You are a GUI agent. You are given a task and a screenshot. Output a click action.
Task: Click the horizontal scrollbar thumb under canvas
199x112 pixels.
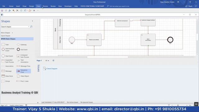(x=108, y=57)
